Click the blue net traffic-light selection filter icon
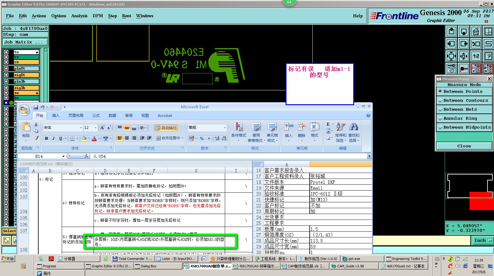Screen dimensions: 494x276 [476, 68]
